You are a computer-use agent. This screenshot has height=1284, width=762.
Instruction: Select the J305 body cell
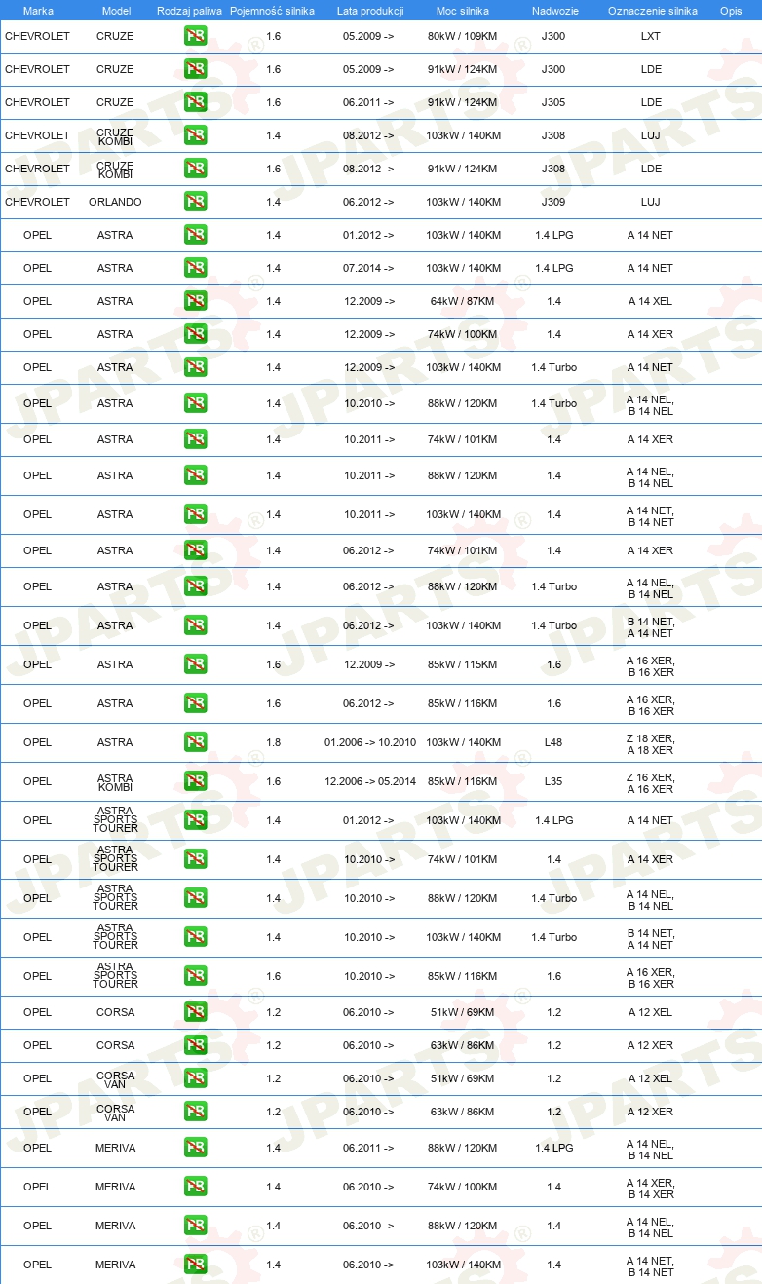click(553, 102)
